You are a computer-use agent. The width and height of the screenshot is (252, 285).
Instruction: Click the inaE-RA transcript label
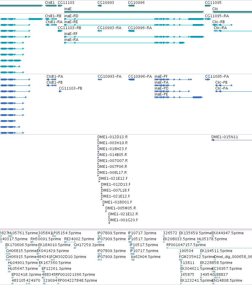[x=71, y=40]
